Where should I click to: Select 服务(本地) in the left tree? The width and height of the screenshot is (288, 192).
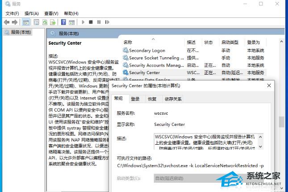[x=18, y=32]
